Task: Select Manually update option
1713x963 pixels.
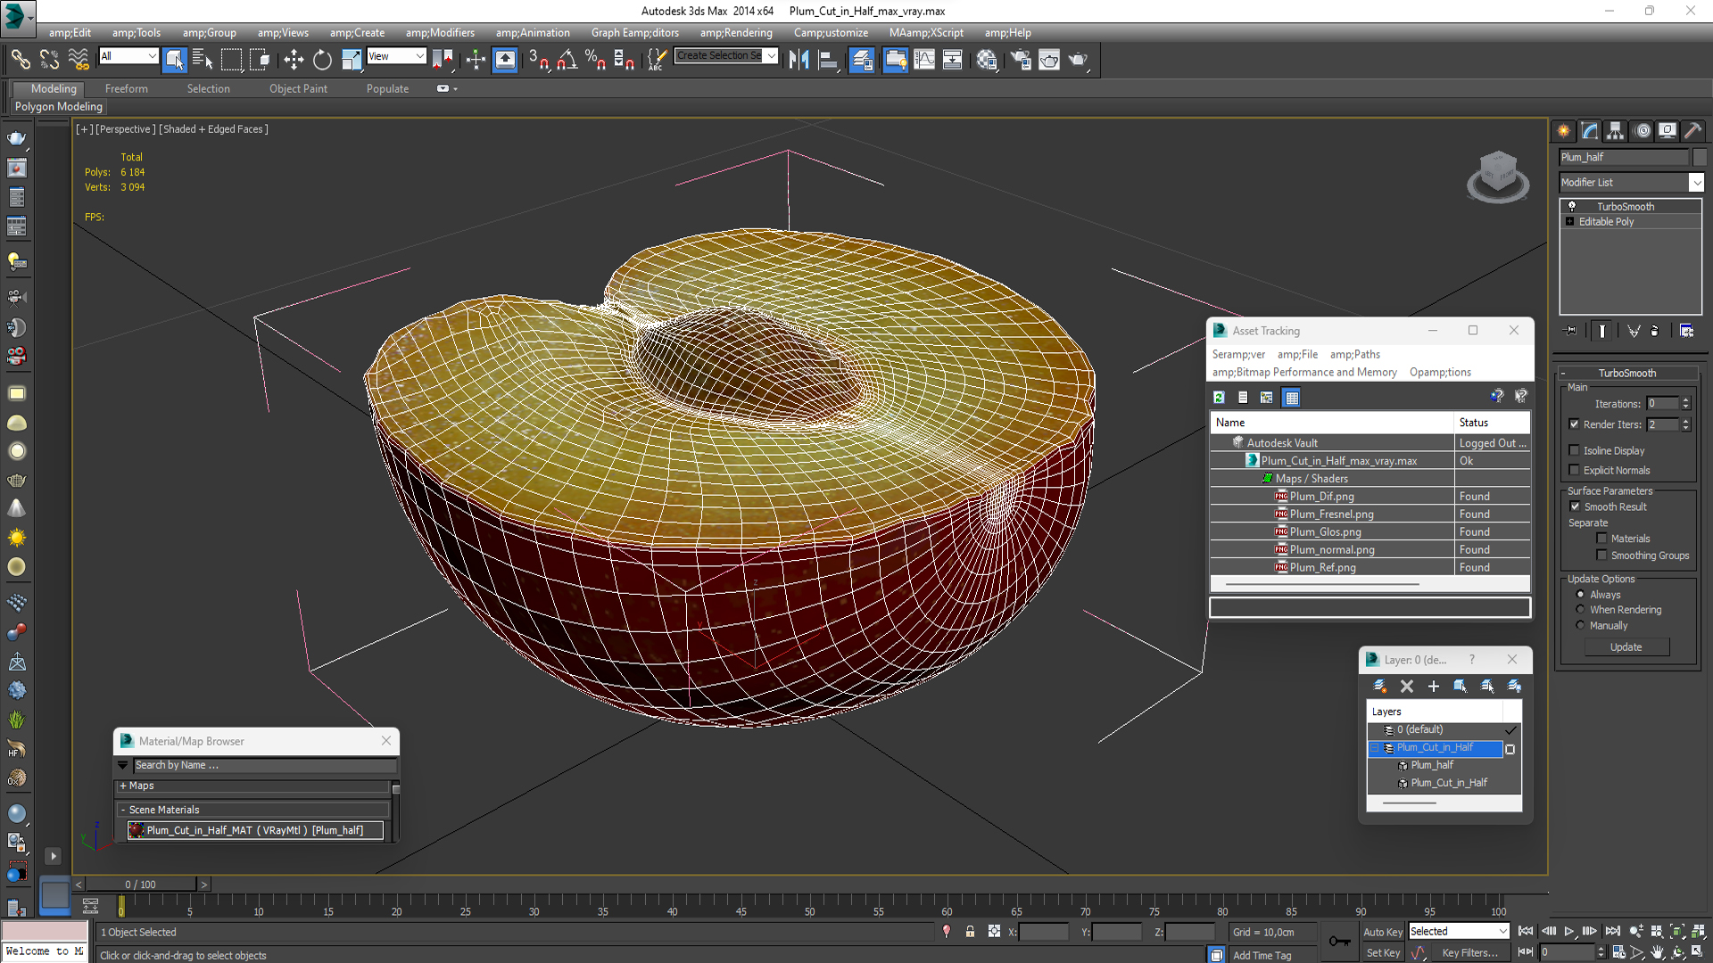Action: (1580, 626)
